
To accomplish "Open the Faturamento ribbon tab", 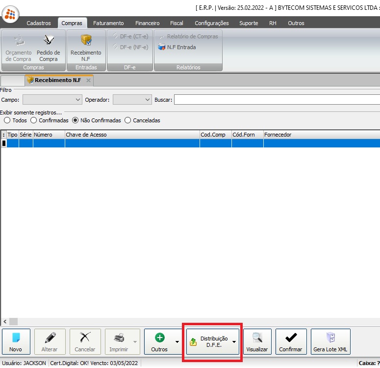I will [x=109, y=23].
